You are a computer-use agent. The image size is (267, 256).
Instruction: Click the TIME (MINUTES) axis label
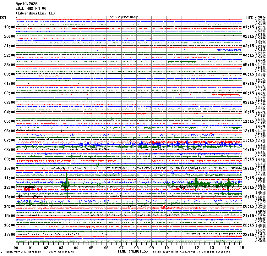[132, 251]
